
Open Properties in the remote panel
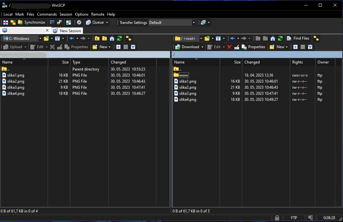254,47
